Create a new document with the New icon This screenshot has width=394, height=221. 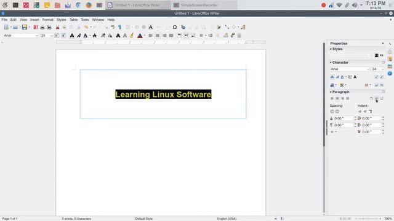(x=6, y=27)
